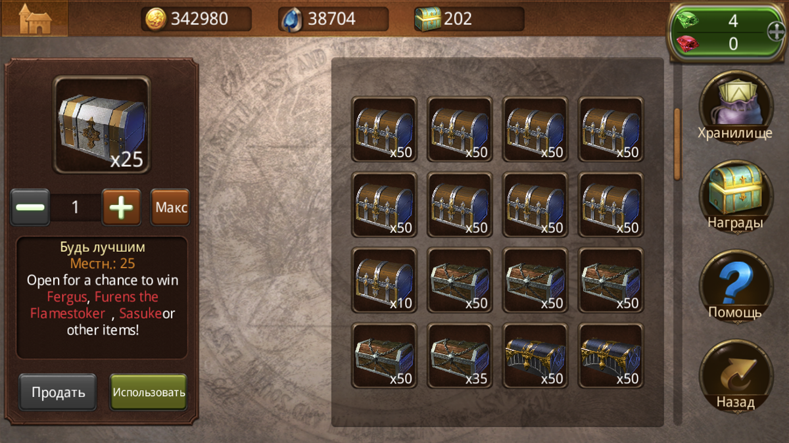Open the castle home icon
Image resolution: width=789 pixels, height=443 pixels.
point(34,18)
